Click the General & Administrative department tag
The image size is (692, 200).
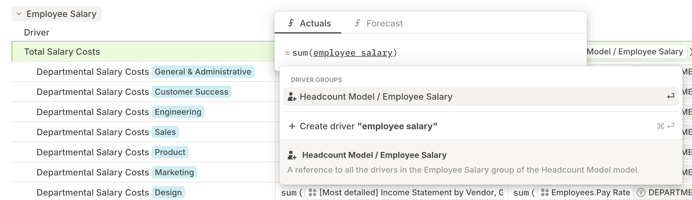pyautogui.click(x=203, y=72)
